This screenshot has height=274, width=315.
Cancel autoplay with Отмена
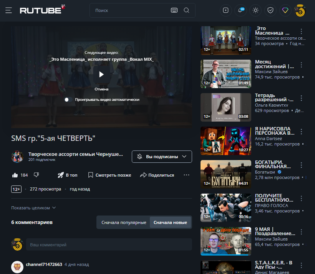101,89
